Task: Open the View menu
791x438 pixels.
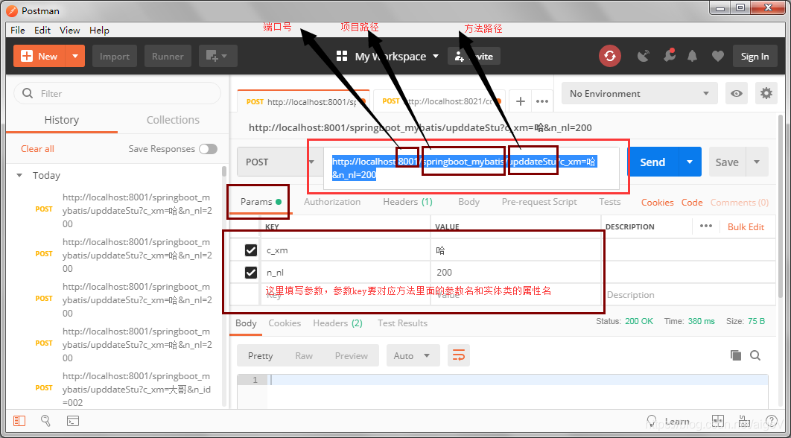Action: (x=69, y=31)
